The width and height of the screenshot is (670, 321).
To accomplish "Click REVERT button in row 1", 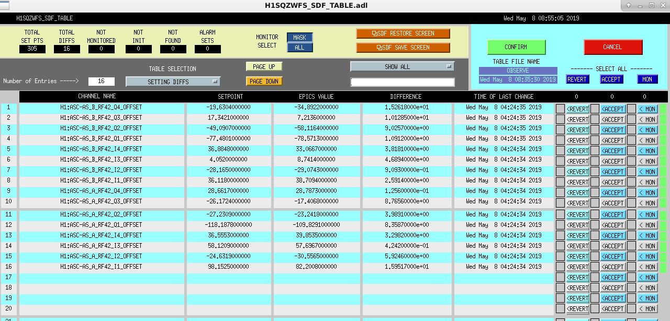I will click(x=578, y=109).
